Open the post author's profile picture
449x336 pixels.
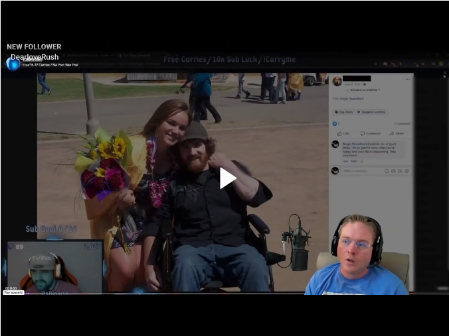coord(337,81)
